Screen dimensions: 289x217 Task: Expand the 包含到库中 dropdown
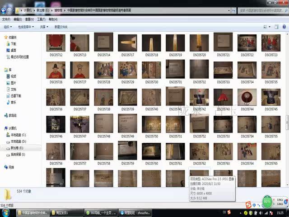tap(26, 27)
